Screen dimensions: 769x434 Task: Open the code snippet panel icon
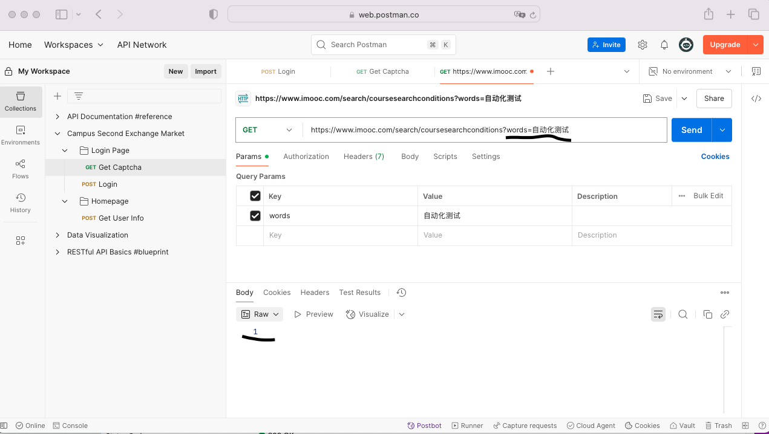click(x=756, y=99)
